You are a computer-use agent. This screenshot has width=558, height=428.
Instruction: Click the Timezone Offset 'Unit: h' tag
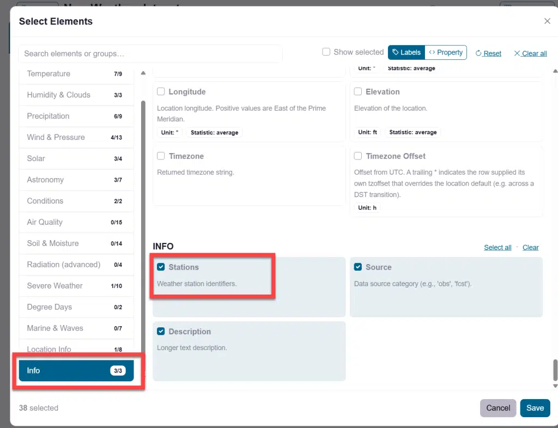(x=367, y=207)
